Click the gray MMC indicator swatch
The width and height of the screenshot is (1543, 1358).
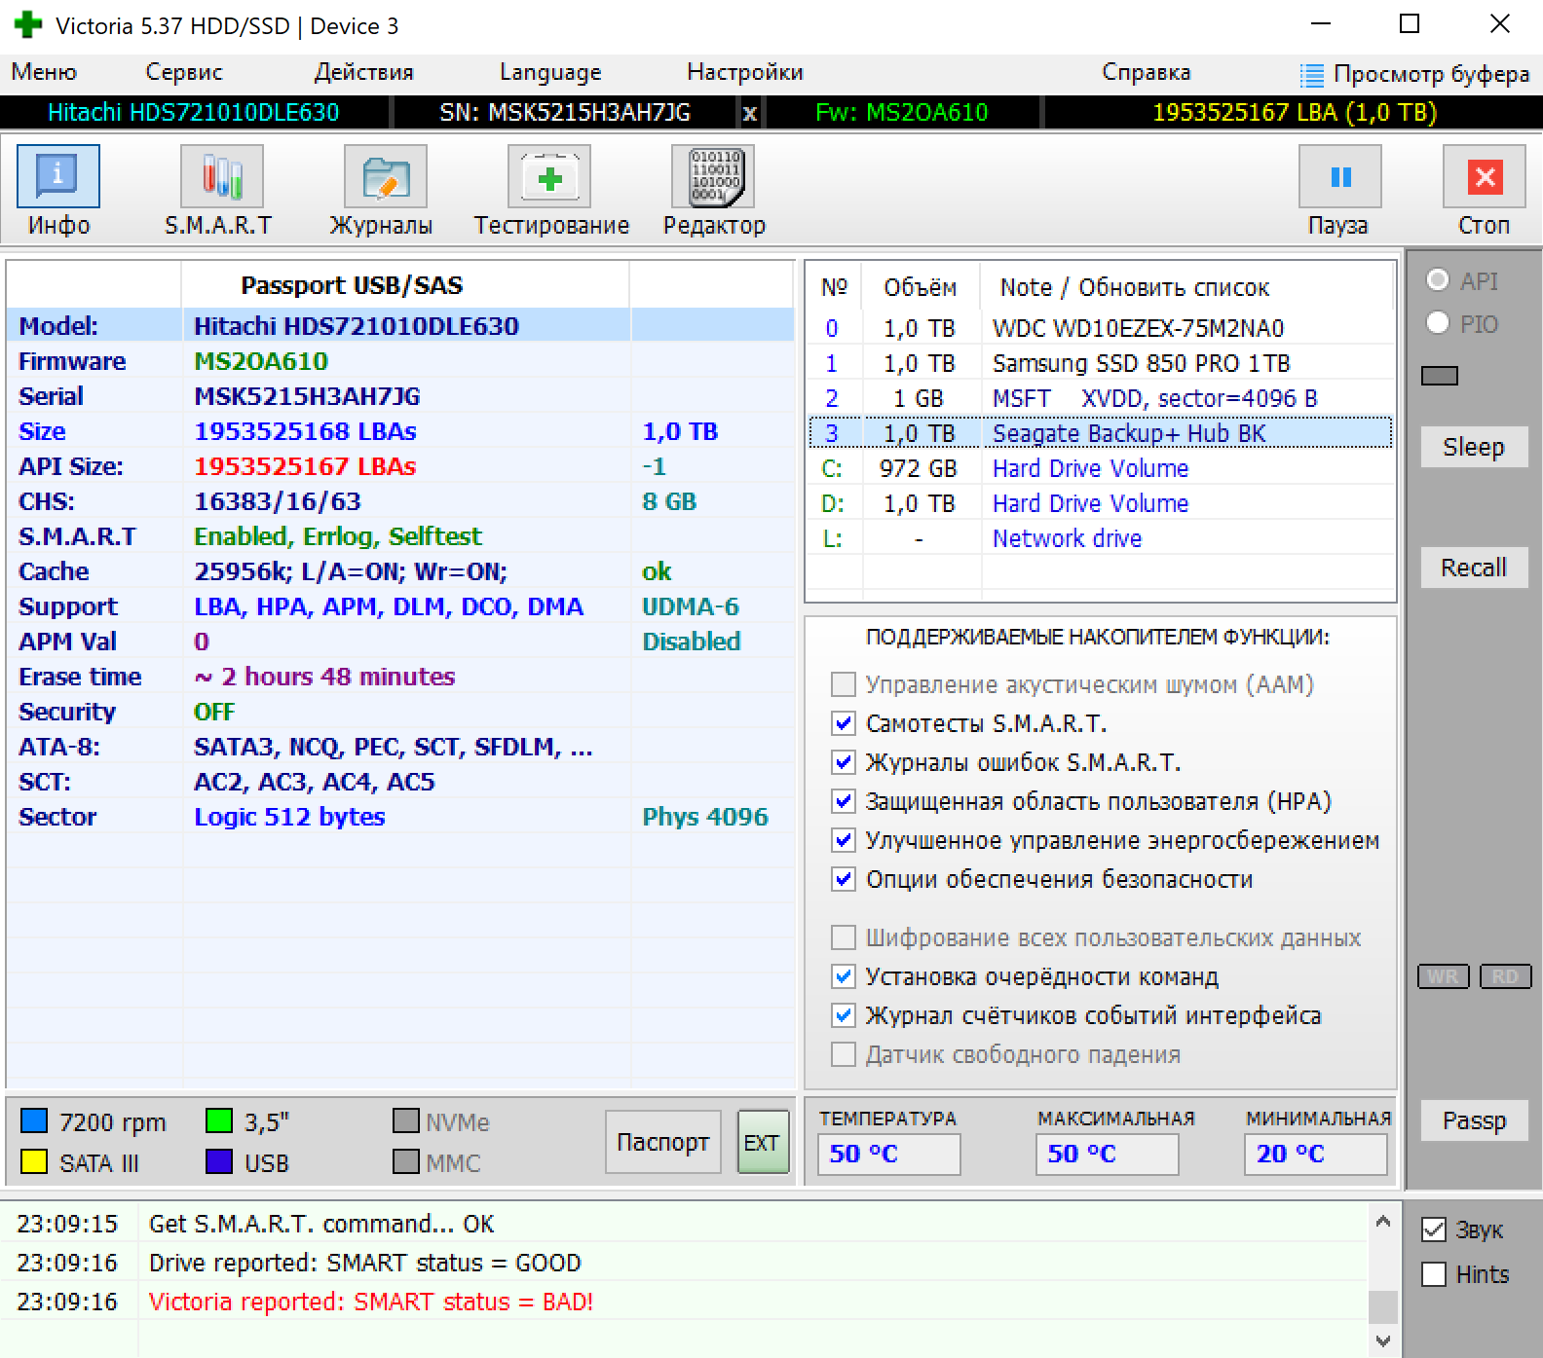(406, 1161)
